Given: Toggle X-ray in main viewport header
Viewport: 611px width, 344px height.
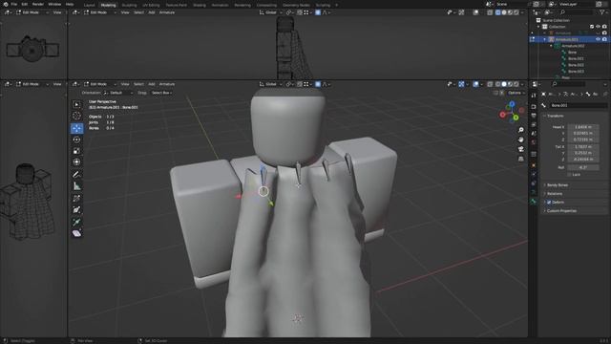Looking at the screenshot, I should 490,84.
